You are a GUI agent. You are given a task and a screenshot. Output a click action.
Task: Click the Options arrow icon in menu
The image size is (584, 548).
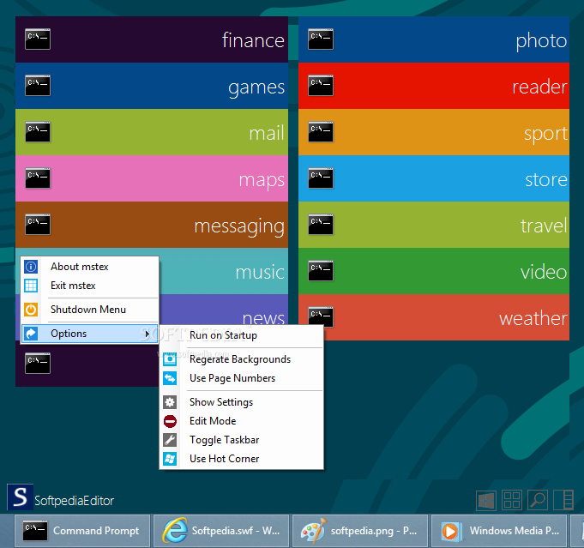click(x=31, y=334)
